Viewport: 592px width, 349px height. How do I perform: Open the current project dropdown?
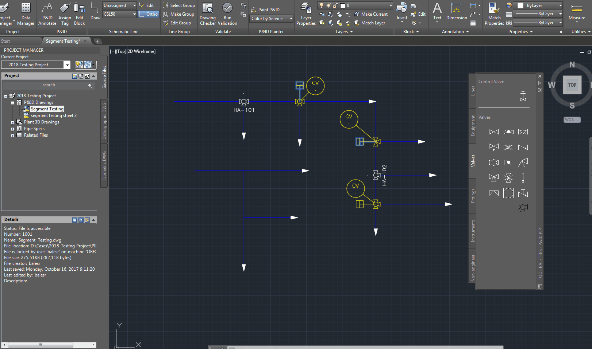coord(67,65)
